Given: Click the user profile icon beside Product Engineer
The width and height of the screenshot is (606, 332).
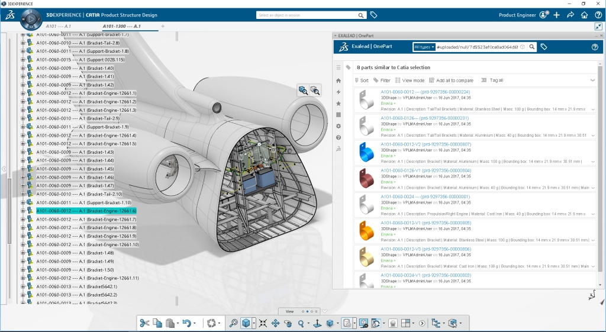Looking at the screenshot, I should [x=544, y=15].
